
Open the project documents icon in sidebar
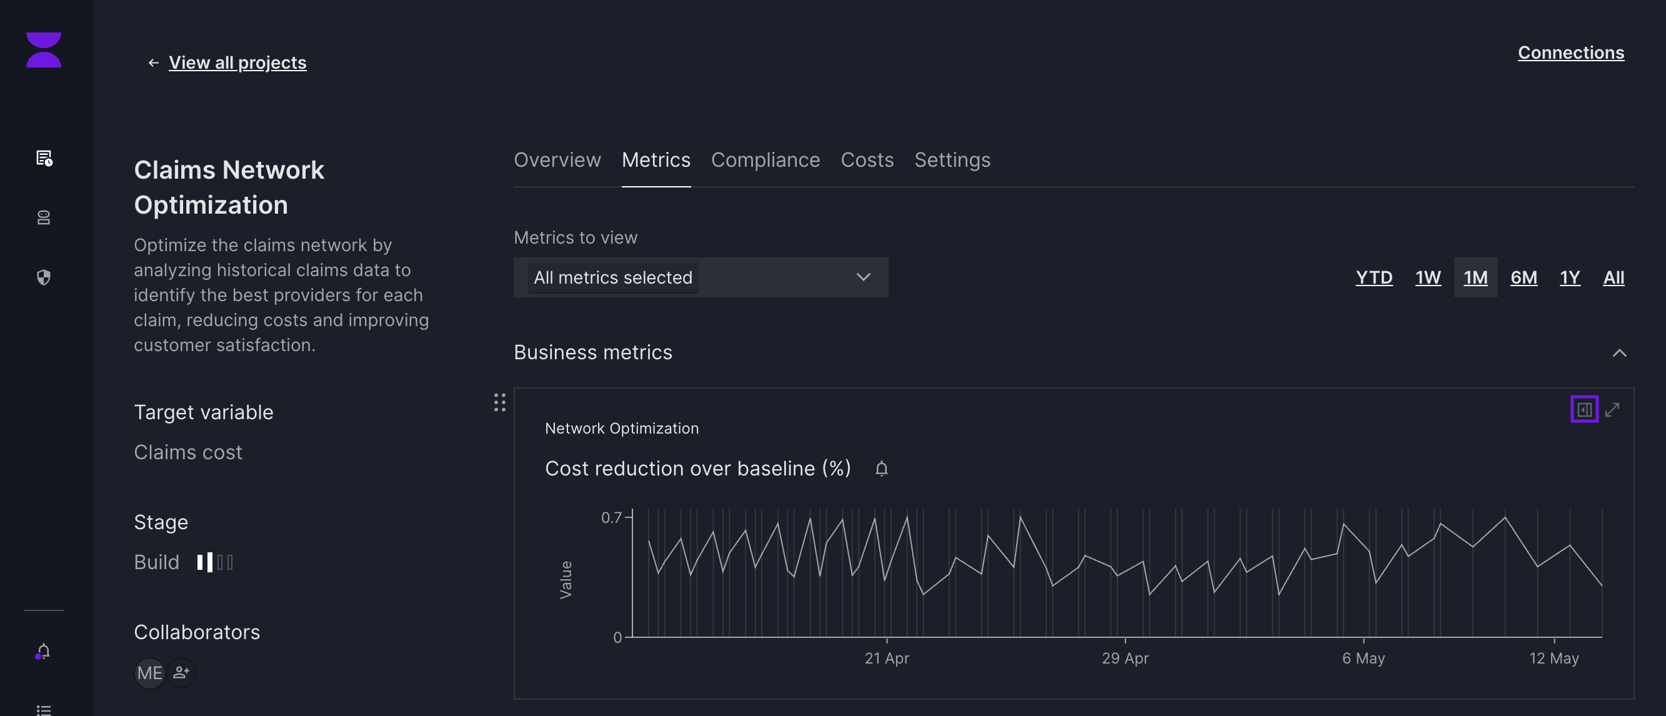click(x=43, y=159)
